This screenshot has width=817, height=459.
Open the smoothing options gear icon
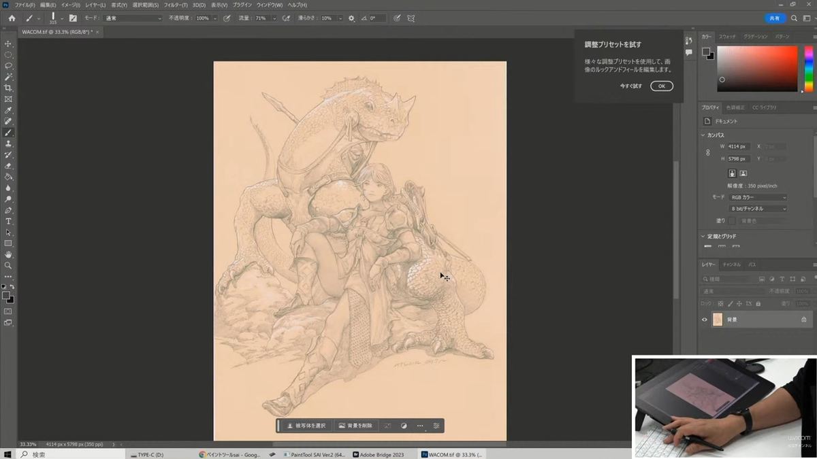point(351,18)
